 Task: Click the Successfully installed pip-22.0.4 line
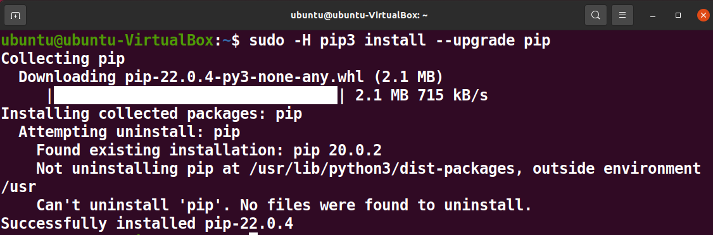click(147, 224)
